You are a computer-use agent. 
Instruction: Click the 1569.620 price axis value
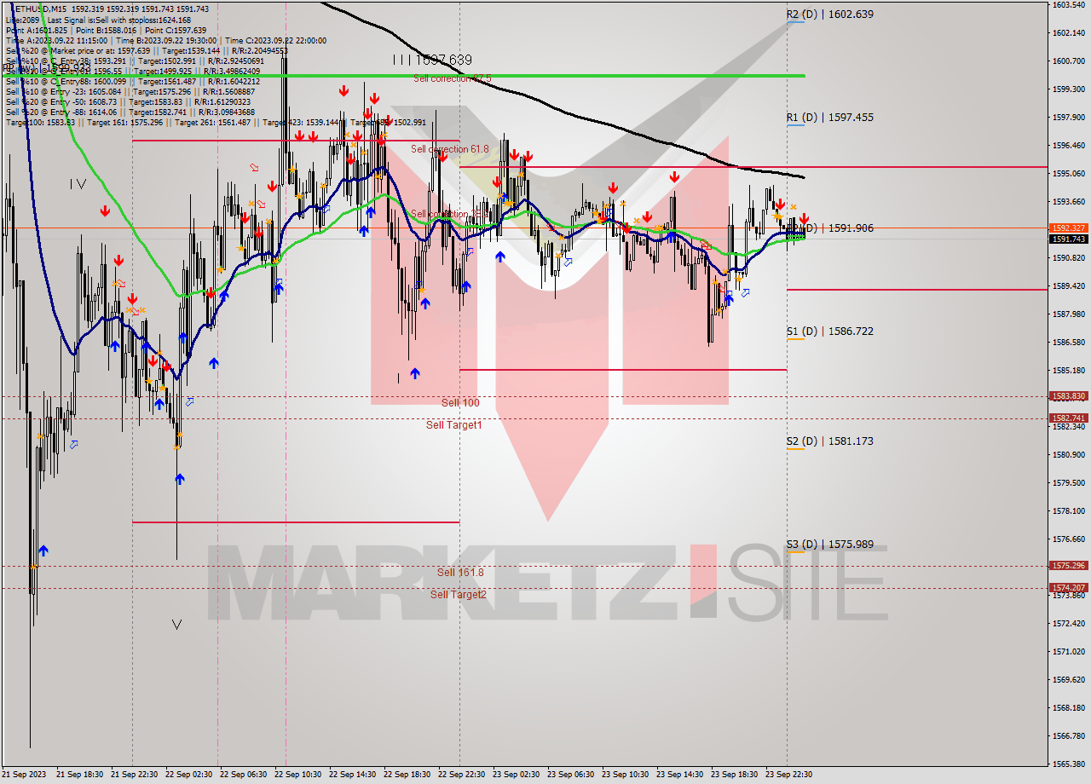click(1069, 680)
